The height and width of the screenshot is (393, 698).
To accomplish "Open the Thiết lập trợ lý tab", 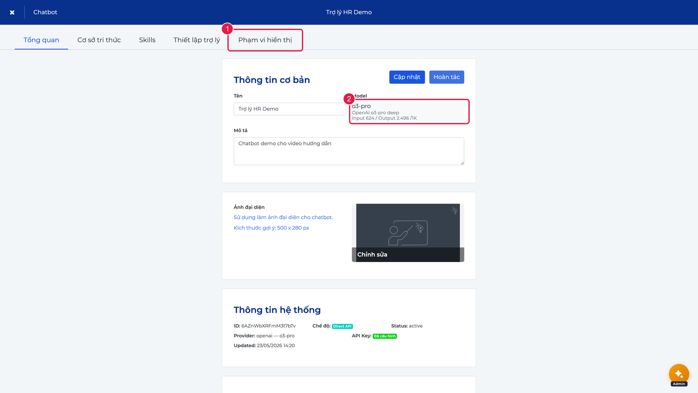I will (x=197, y=40).
